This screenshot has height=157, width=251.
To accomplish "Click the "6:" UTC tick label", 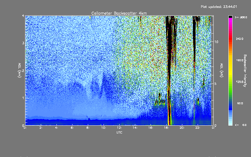I will tap(72, 128).
